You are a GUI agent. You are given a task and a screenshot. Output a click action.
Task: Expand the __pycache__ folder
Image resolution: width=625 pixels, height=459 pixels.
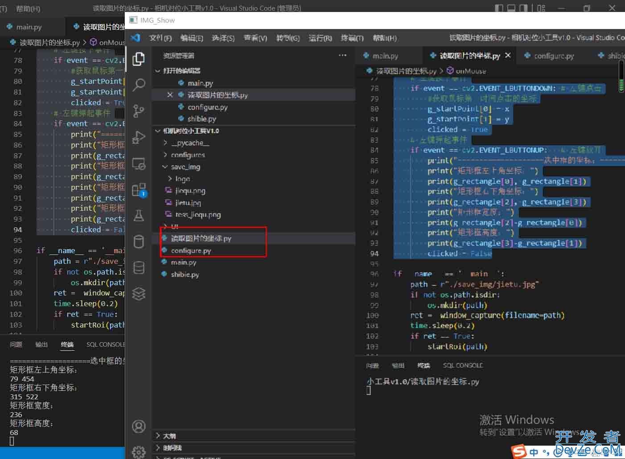(165, 143)
